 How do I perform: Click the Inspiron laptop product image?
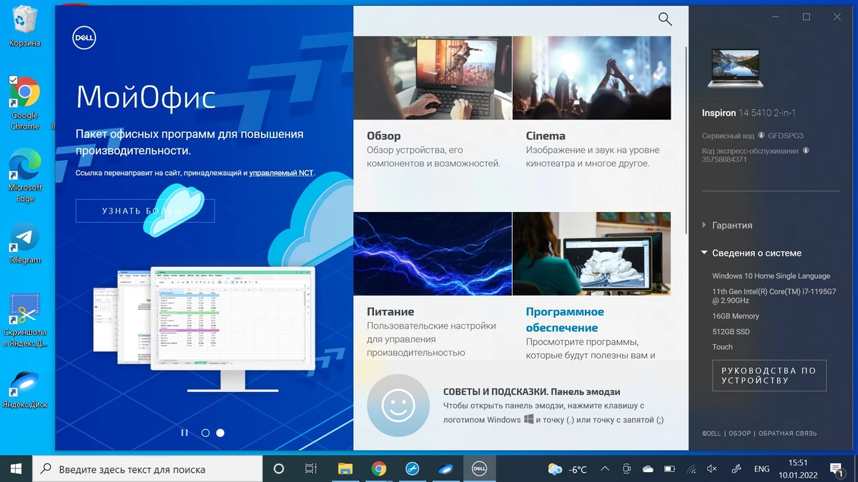735,68
